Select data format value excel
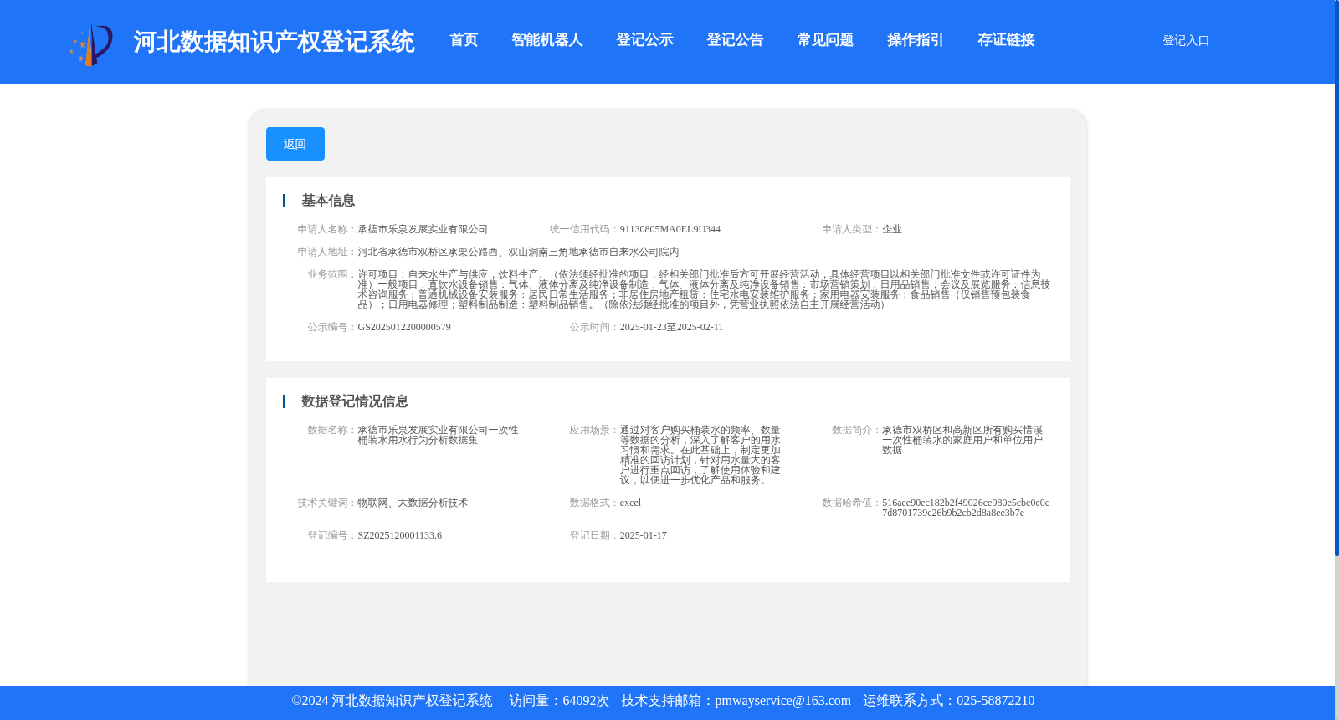 pyautogui.click(x=630, y=503)
